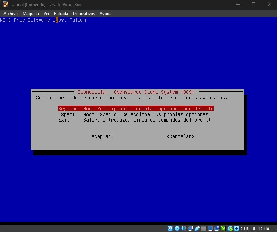Select Exit Salir option
The height and width of the screenshot is (232, 277).
pyautogui.click(x=134, y=120)
